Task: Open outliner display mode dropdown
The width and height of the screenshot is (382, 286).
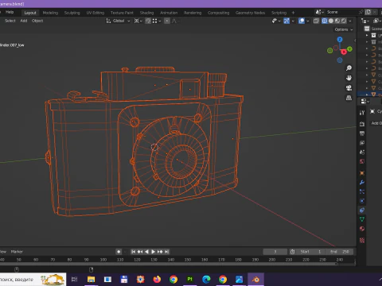Action: click(x=365, y=21)
